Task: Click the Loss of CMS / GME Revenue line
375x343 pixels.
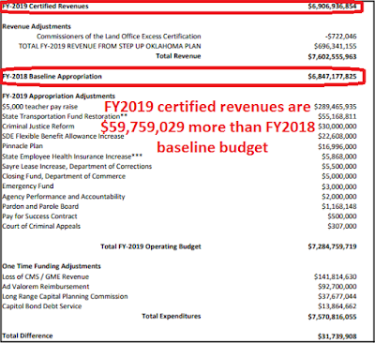Action: pyautogui.click(x=46, y=276)
